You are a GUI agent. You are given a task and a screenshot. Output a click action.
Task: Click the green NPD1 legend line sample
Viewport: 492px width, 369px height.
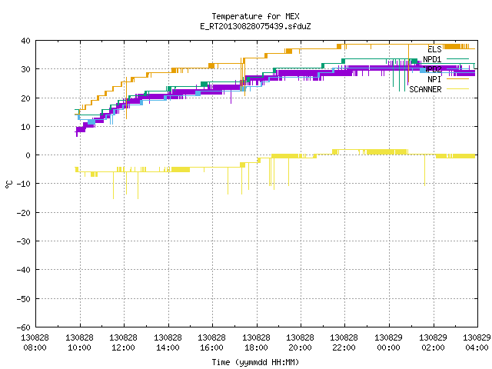tap(457, 58)
